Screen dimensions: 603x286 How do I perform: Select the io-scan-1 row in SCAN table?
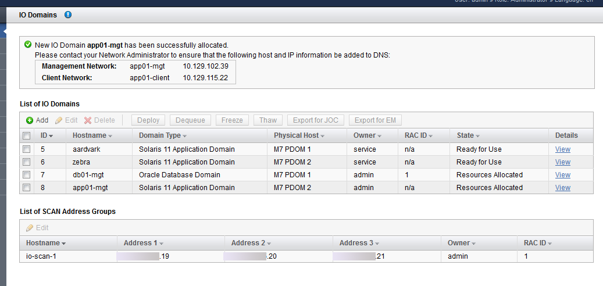[x=306, y=256]
